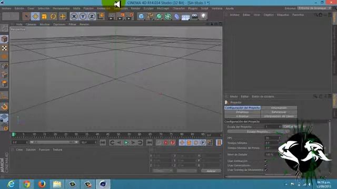Open Objetos menu in object manager
This screenshot has height=189, width=337.
coord(269,15)
